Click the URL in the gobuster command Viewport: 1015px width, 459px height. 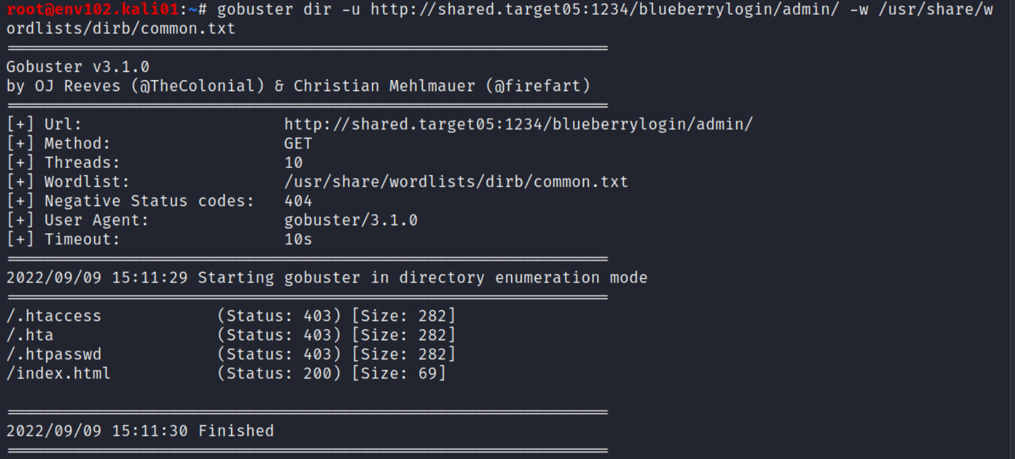604,9
